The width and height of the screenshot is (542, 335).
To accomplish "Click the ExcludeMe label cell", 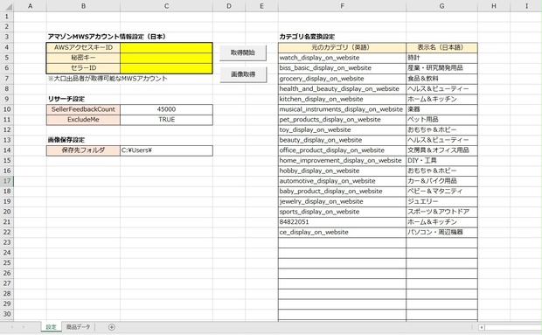I will [x=83, y=120].
